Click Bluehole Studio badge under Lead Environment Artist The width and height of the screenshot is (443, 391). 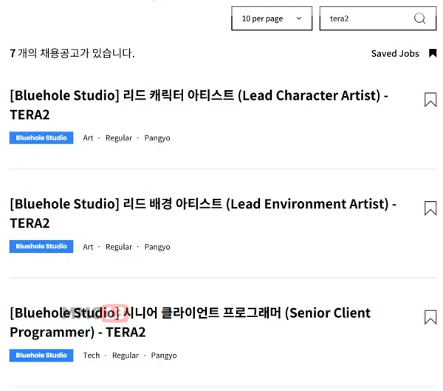pos(41,247)
